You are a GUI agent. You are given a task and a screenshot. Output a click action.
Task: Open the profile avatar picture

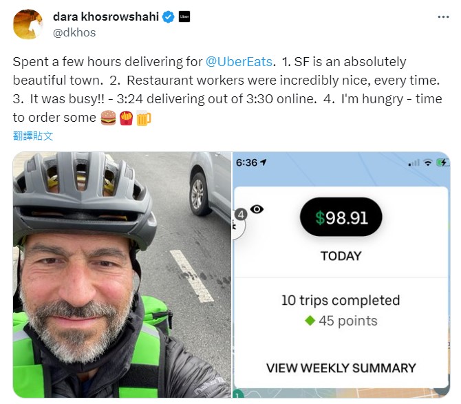tap(28, 24)
